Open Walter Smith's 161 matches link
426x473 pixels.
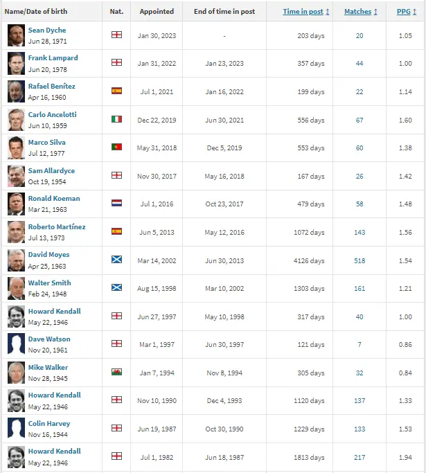tap(359, 288)
